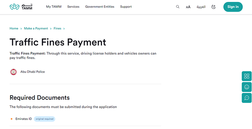Go to Home breadcrumb link
This screenshot has width=252, height=129.
click(x=14, y=28)
